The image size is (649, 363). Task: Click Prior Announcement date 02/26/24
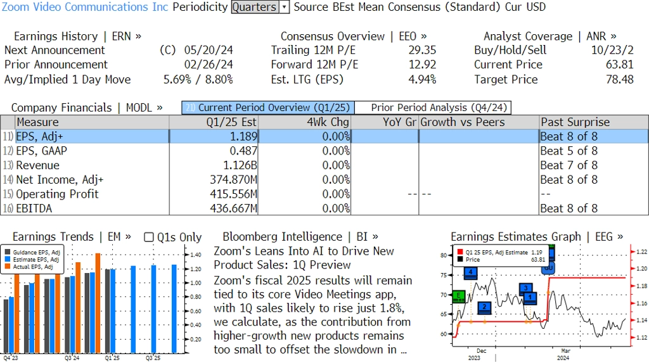[209, 65]
